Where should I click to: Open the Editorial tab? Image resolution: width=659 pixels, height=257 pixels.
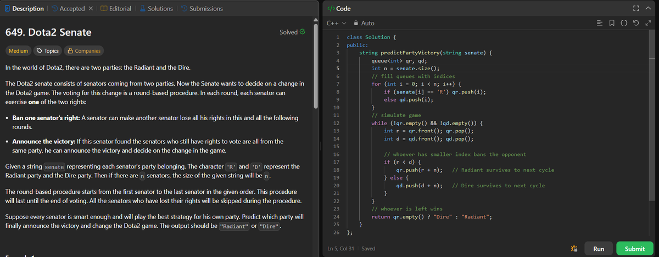pos(116,8)
